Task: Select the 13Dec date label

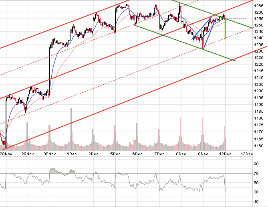Action: 246,154
